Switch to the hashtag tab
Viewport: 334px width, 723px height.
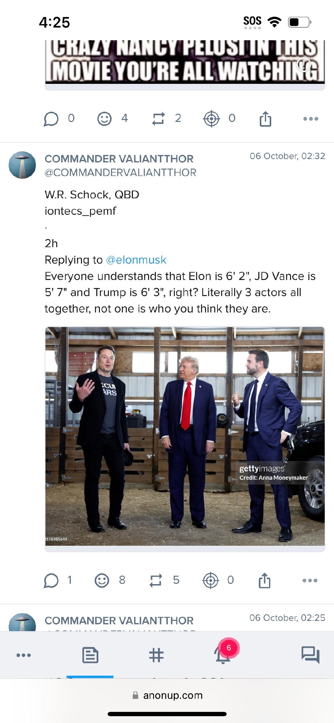tap(156, 655)
